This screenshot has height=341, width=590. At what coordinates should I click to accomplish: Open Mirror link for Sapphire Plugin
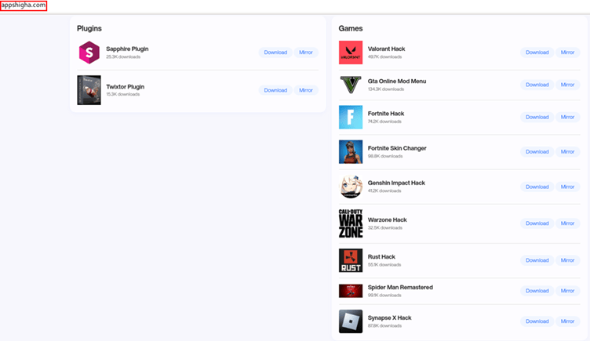[x=306, y=53]
